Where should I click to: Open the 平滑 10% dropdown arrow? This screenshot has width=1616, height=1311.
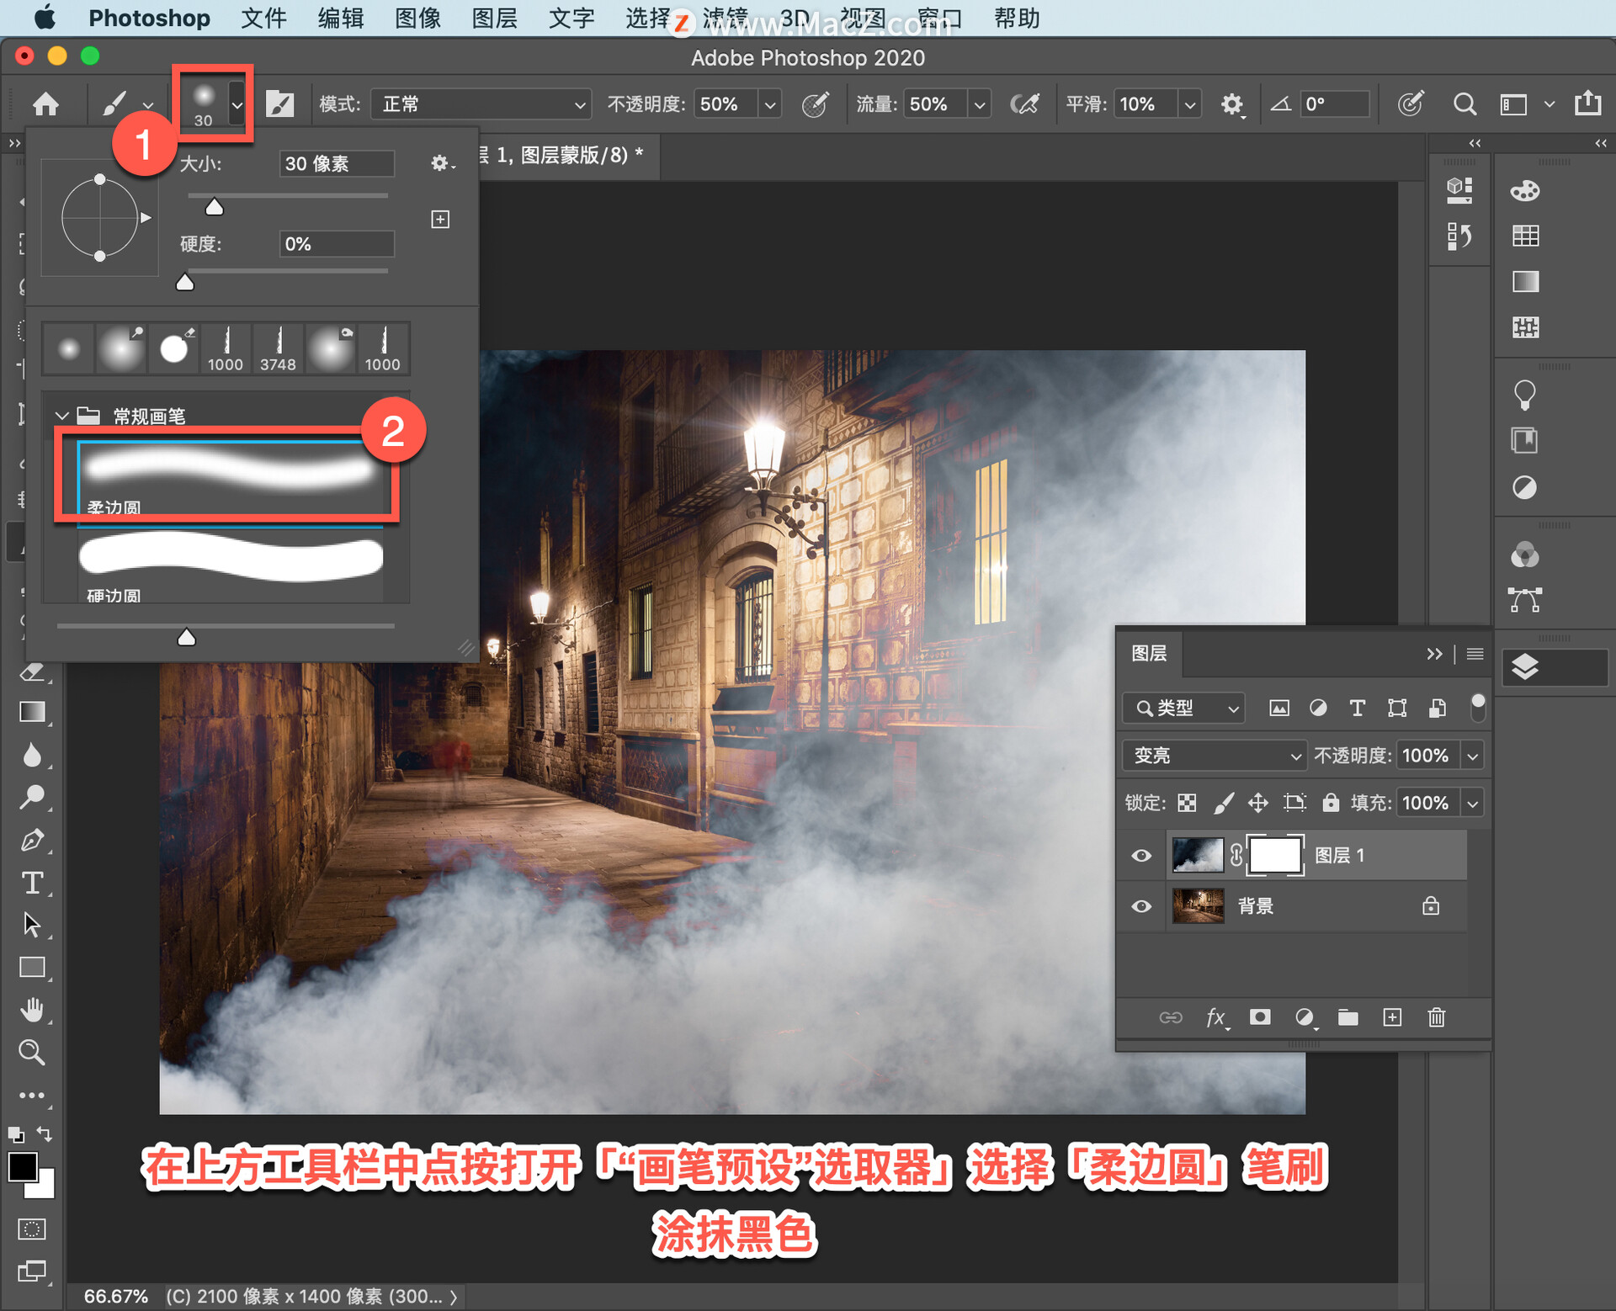coord(1189,105)
